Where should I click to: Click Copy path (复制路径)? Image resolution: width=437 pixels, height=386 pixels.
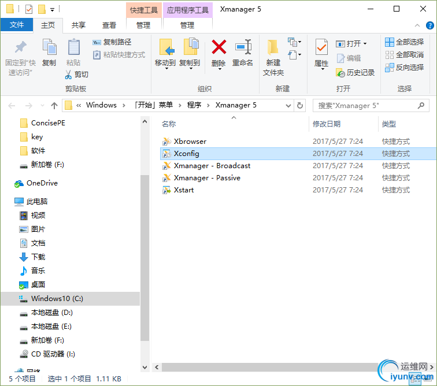[112, 42]
